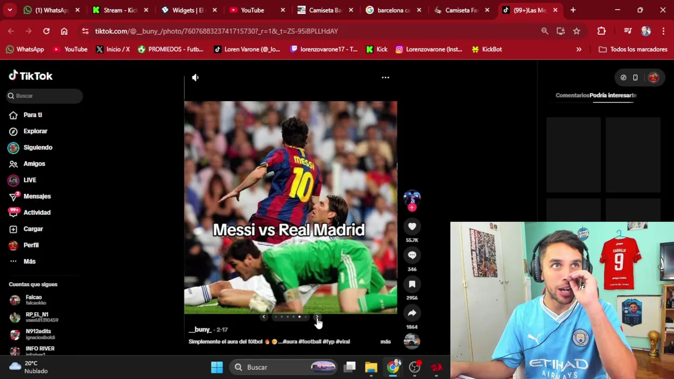This screenshot has width=674, height=379.
Task: Click the taskbar Buscar search box
Action: click(284, 367)
